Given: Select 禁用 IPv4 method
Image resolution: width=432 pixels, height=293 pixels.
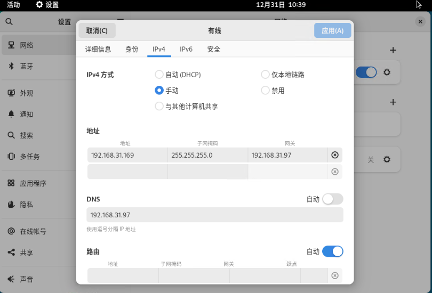Looking at the screenshot, I should tap(273, 90).
